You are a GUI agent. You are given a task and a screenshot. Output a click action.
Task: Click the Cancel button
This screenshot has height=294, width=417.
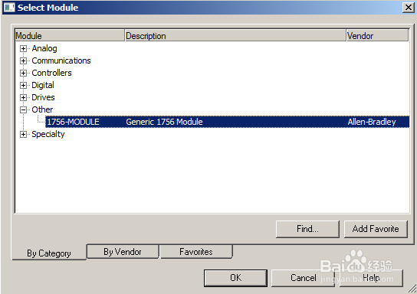(304, 278)
